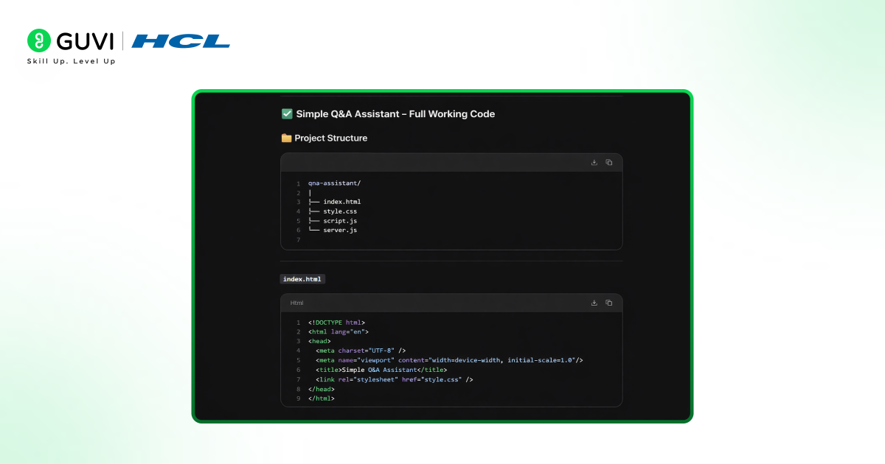
Task: Click the folder emoji beside Project Structure
Action: point(286,138)
